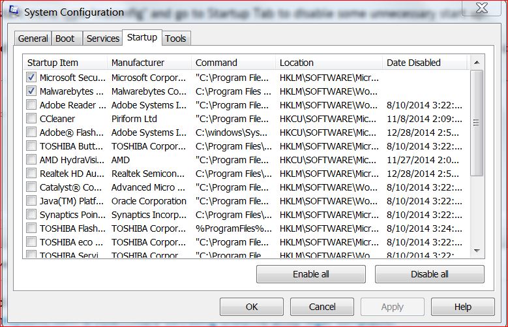
Task: Open Help for System Configuration
Action: tap(462, 307)
